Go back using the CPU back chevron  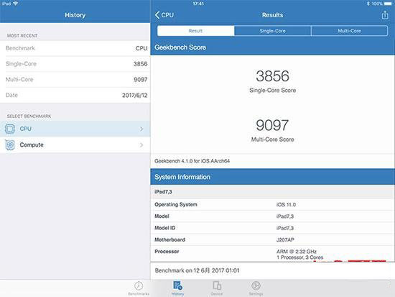click(157, 15)
